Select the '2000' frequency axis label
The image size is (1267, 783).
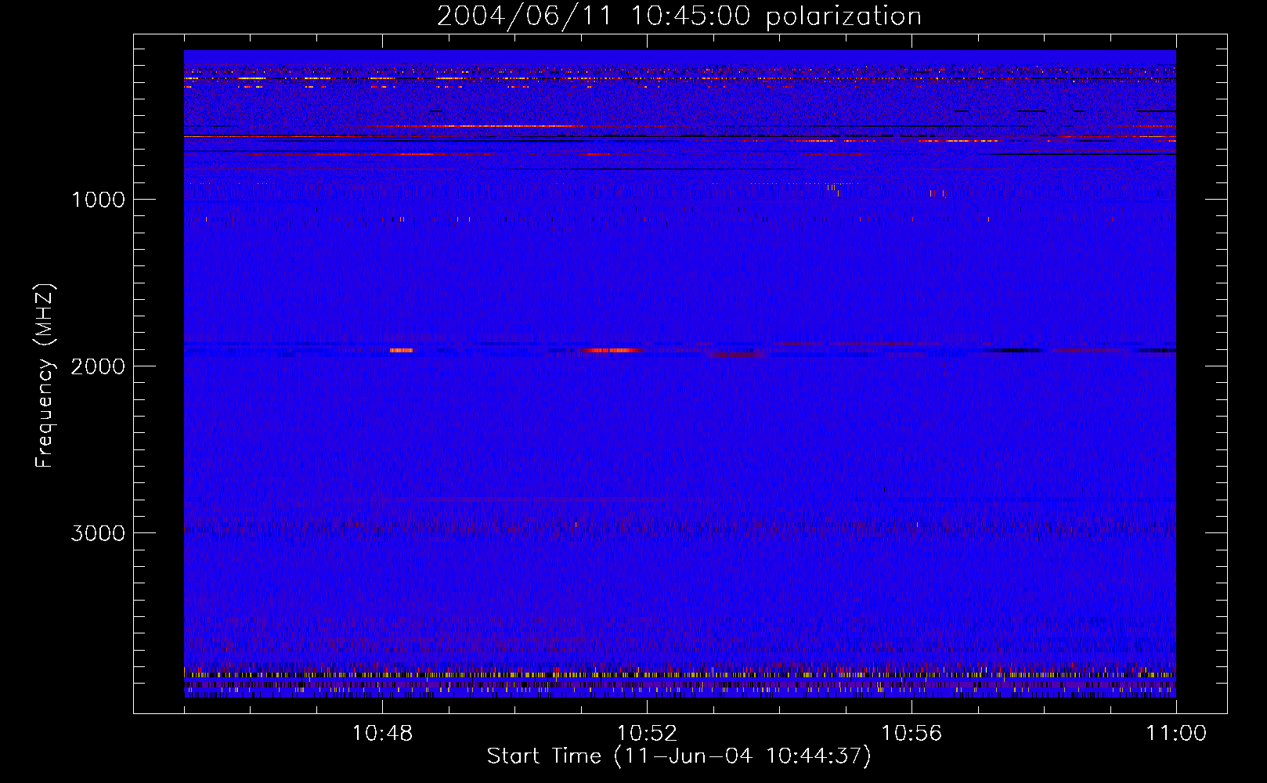tap(98, 366)
